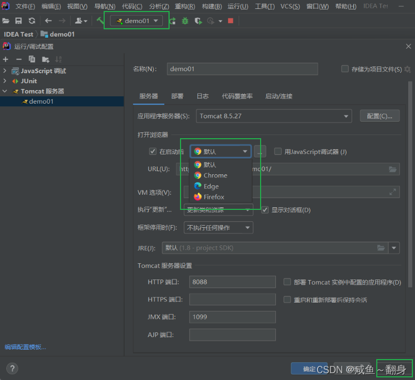Click the sort configurations icon
Screen dimensions: 415x380
coord(58,59)
